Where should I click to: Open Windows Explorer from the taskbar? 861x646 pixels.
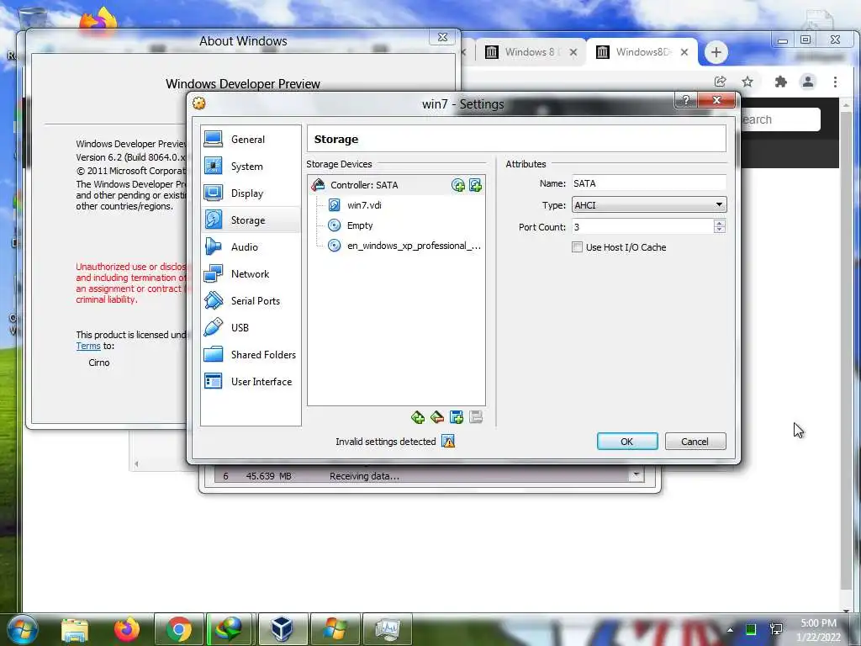click(x=75, y=630)
